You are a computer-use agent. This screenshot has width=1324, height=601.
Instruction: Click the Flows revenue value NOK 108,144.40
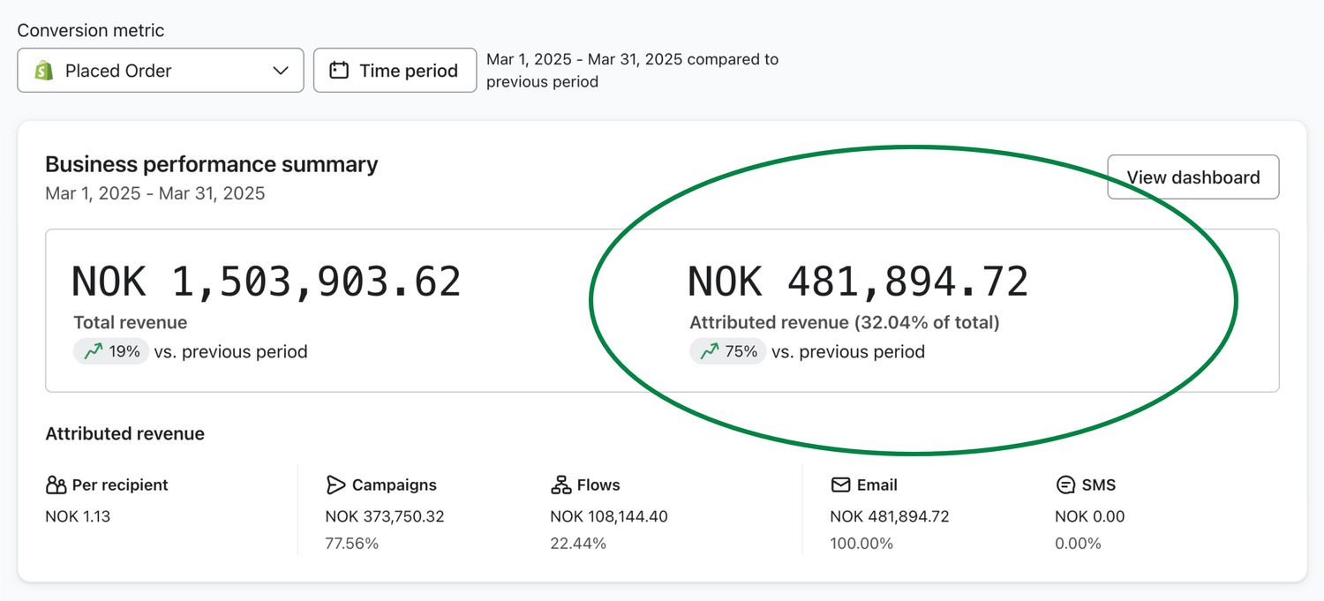pyautogui.click(x=609, y=516)
